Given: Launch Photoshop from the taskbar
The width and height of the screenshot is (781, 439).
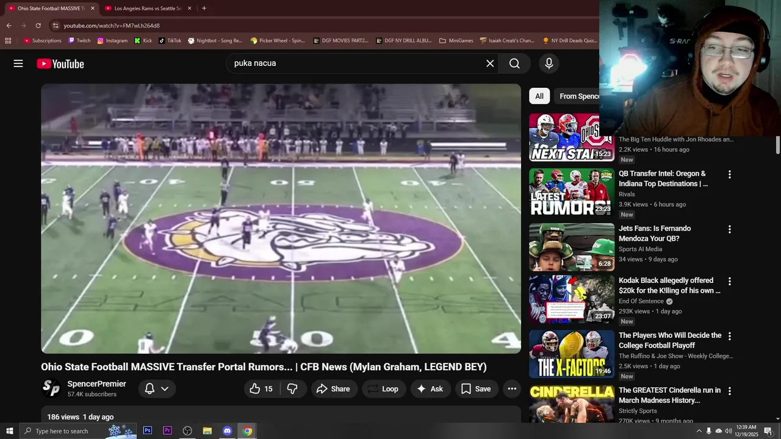Looking at the screenshot, I should (x=148, y=430).
